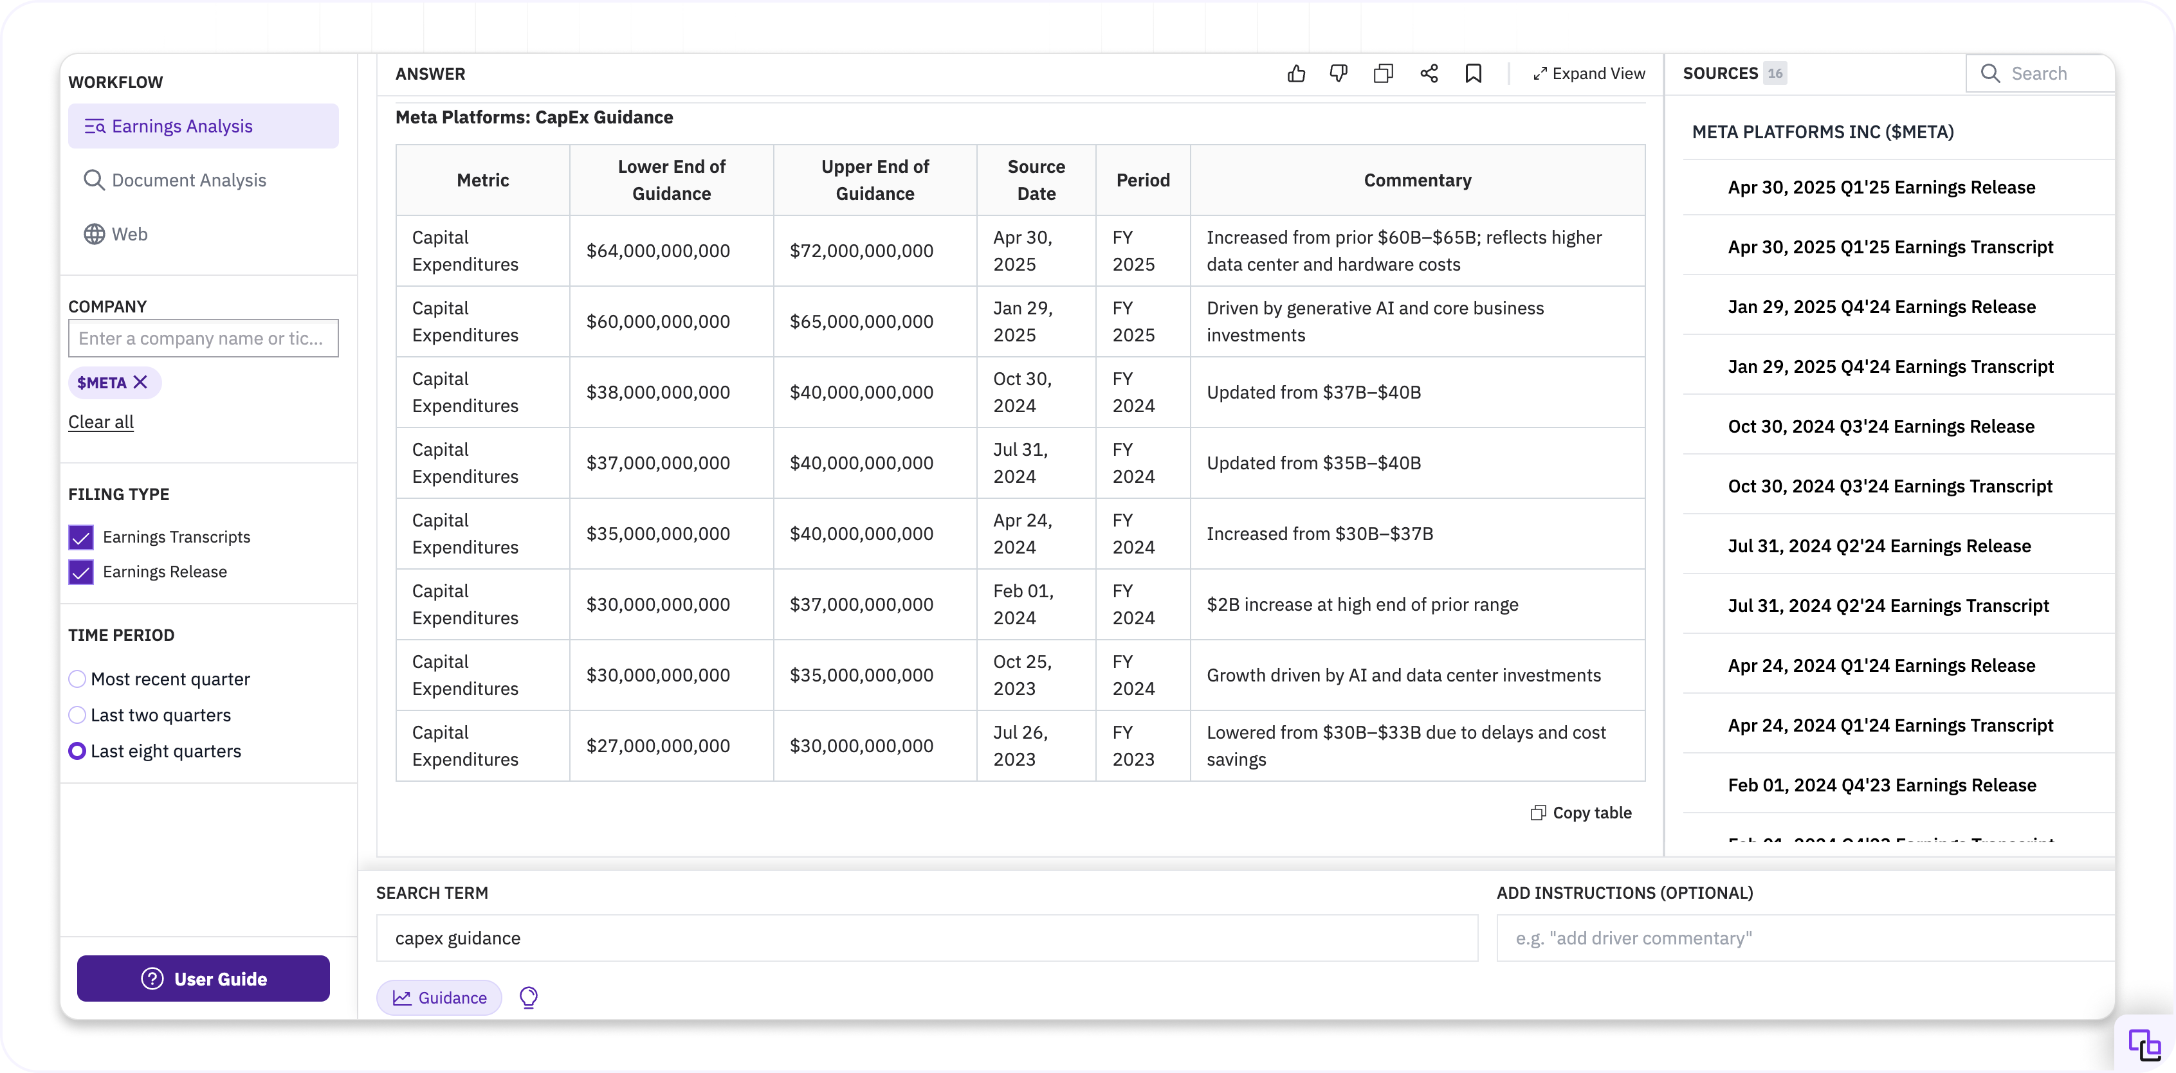Focus the company name input field
This screenshot has height=1073, width=2176.
203,339
